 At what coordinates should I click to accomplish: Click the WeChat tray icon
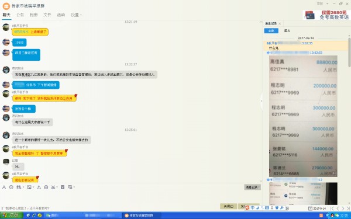[x=336, y=215]
